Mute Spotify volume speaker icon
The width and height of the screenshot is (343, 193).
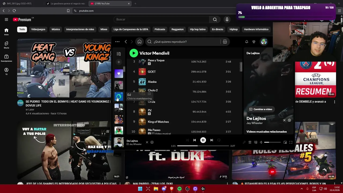click(261, 142)
